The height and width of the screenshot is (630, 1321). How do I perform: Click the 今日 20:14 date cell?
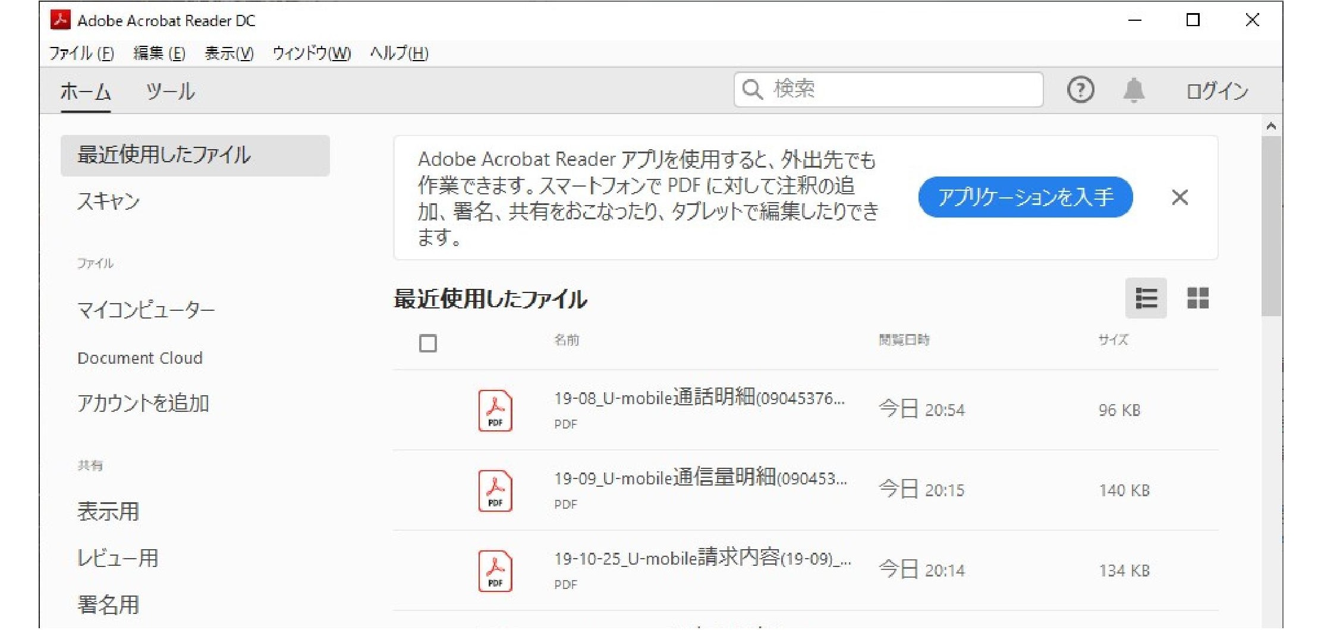pyautogui.click(x=921, y=570)
